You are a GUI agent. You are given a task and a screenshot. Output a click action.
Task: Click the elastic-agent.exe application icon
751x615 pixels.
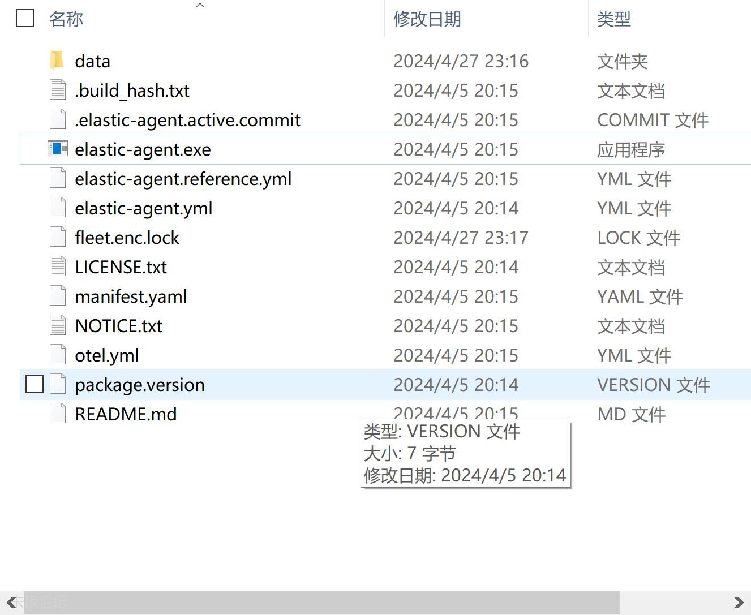(57, 149)
